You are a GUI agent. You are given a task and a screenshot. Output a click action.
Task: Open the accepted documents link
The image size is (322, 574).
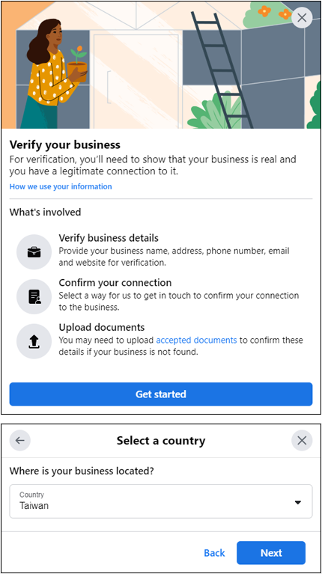196,340
